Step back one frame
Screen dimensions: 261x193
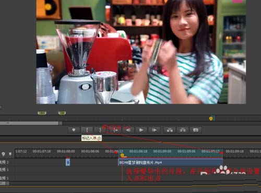point(128,130)
